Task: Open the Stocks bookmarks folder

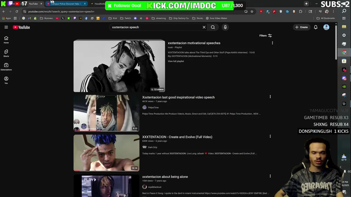Action: 198,18
